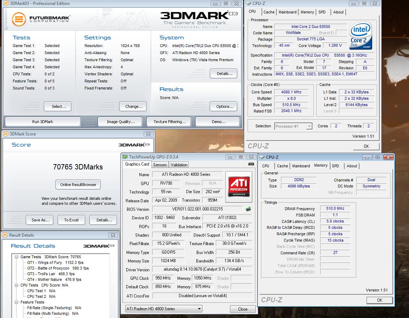Click the 3DMark03 title bar icon
409x318 pixels.
coord(6,4)
